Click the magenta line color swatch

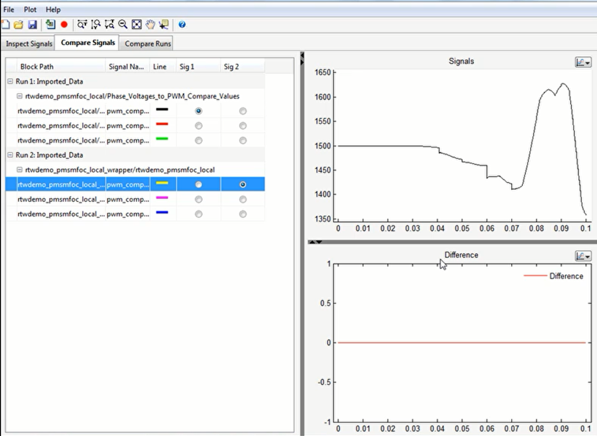(162, 198)
